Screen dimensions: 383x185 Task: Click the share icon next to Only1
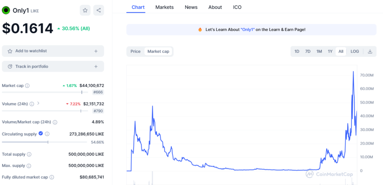click(x=99, y=10)
